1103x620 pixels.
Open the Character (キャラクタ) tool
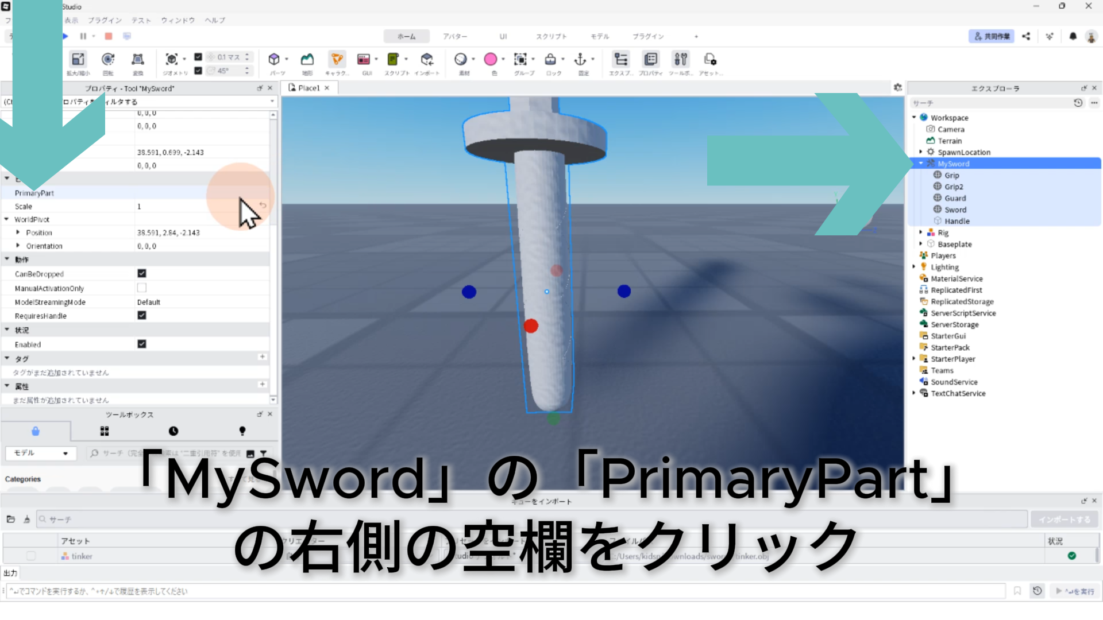tap(337, 60)
